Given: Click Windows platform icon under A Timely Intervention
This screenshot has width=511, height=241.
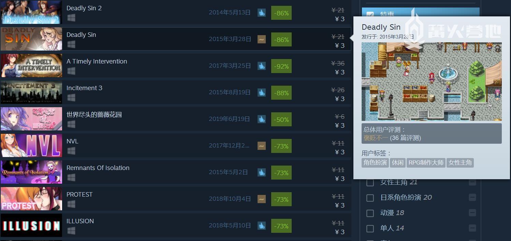Looking at the screenshot, I should [71, 71].
